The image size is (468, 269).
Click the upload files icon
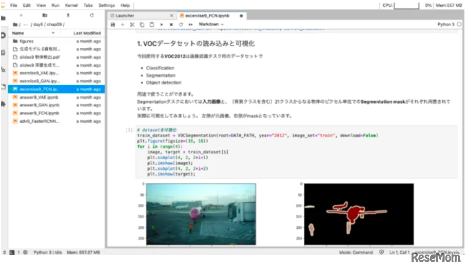point(68,15)
